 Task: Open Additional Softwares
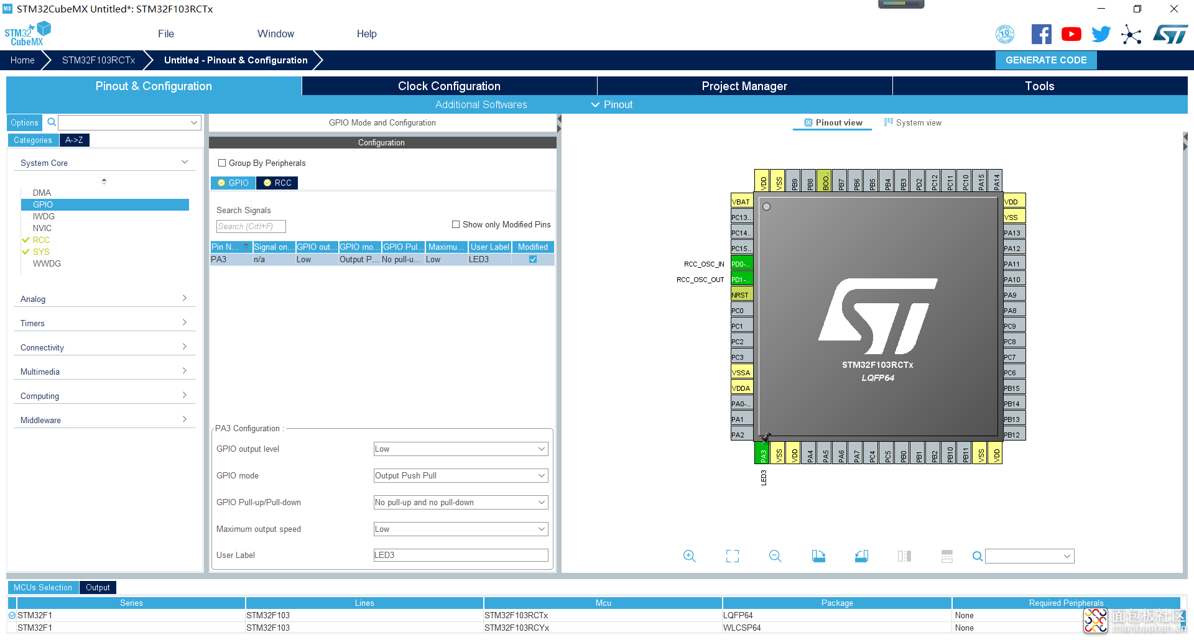pyautogui.click(x=481, y=104)
